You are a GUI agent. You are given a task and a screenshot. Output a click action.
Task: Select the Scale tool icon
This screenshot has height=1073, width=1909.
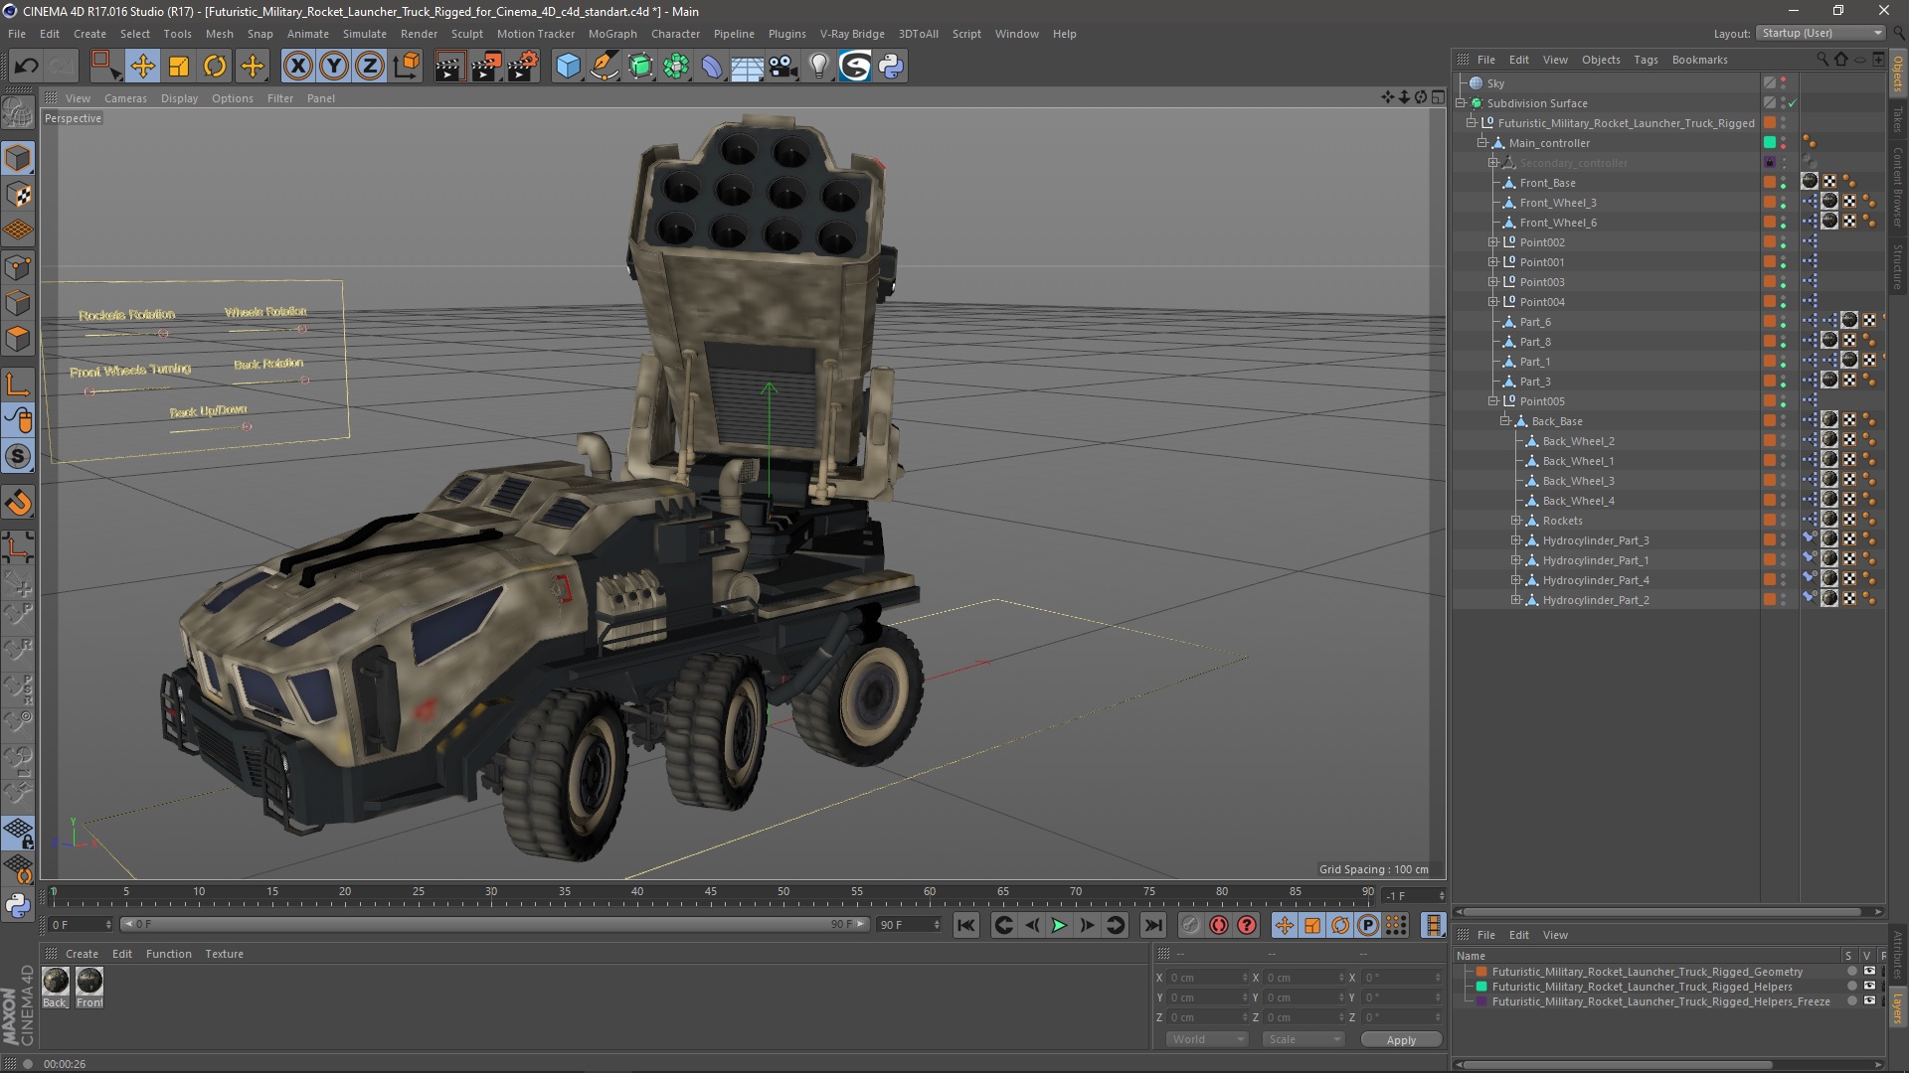point(179,67)
